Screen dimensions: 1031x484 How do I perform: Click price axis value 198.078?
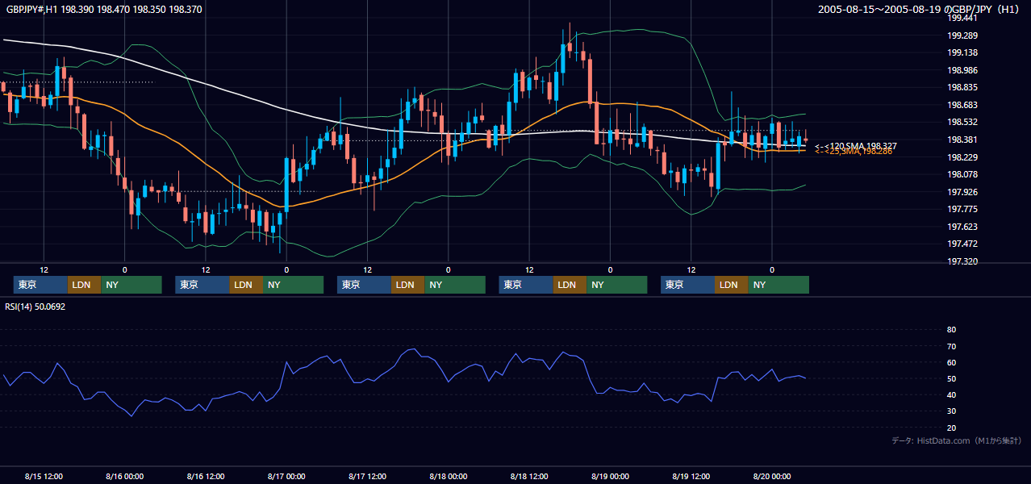point(962,174)
